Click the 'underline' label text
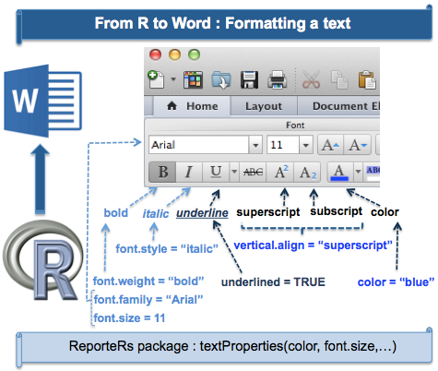This screenshot has height=371, width=438. point(202,213)
